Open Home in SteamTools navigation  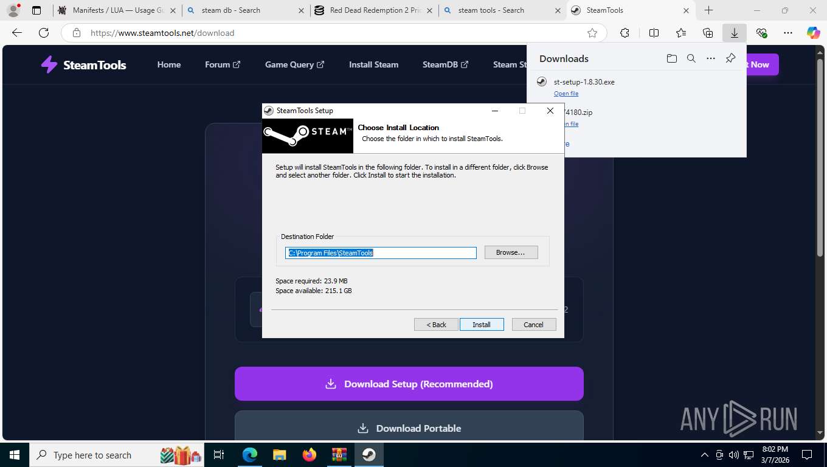pos(169,64)
